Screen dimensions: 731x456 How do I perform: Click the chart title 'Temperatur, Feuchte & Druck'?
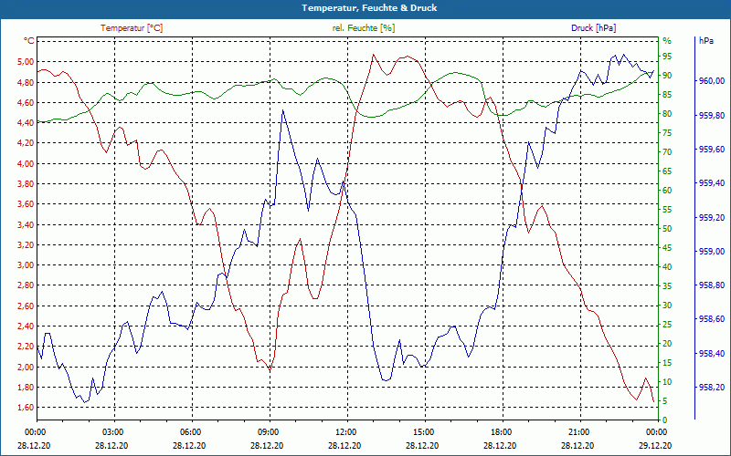tap(369, 8)
